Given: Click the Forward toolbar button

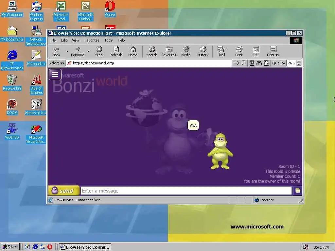Looking at the screenshot, I should coord(78,51).
